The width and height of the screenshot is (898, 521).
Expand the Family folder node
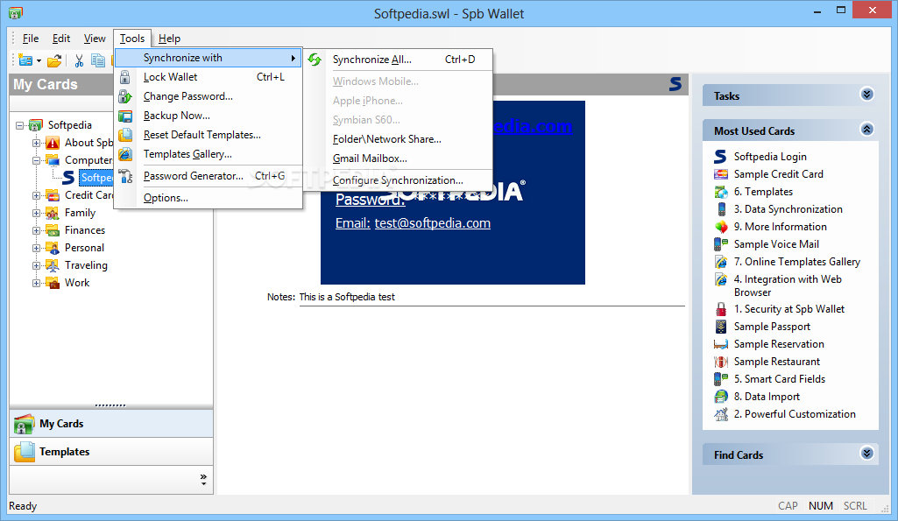(x=36, y=213)
